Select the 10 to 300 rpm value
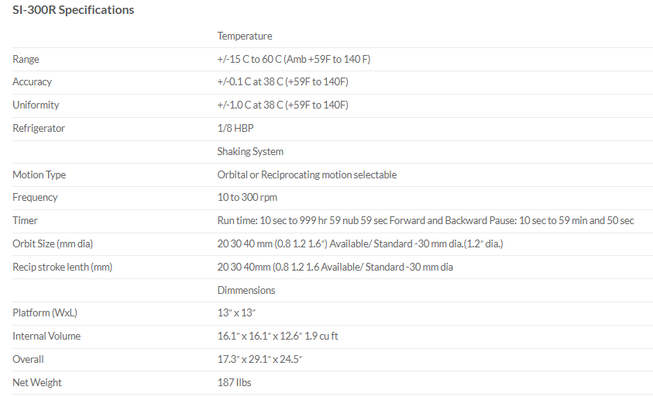Viewport: 653px width, 397px height. 247,198
